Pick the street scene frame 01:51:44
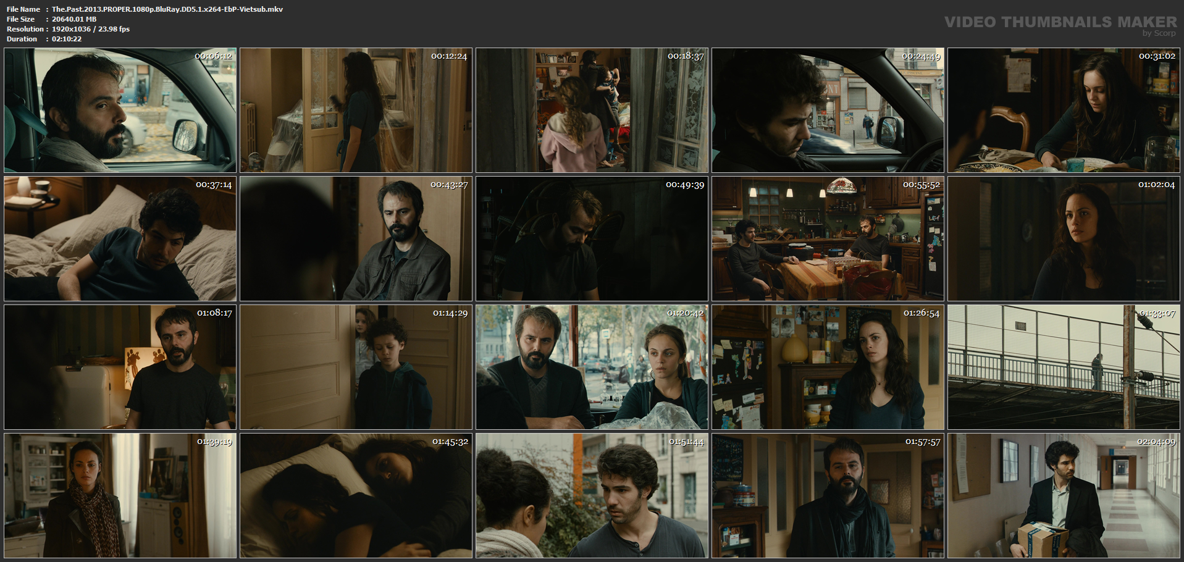 [592, 496]
